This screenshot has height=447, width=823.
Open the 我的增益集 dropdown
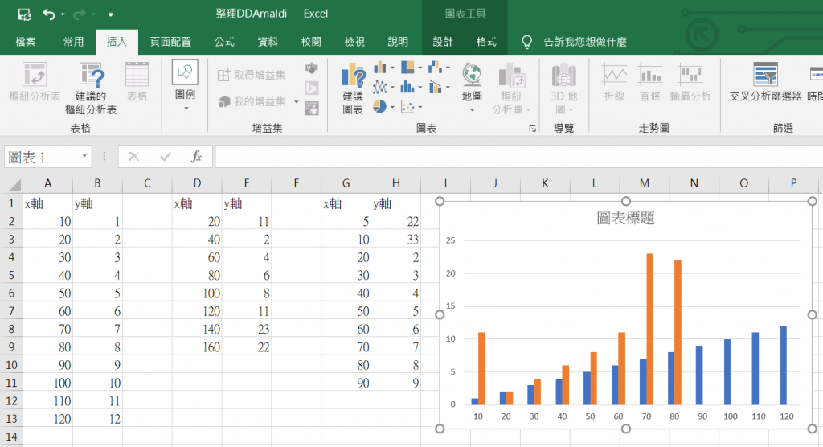296,102
